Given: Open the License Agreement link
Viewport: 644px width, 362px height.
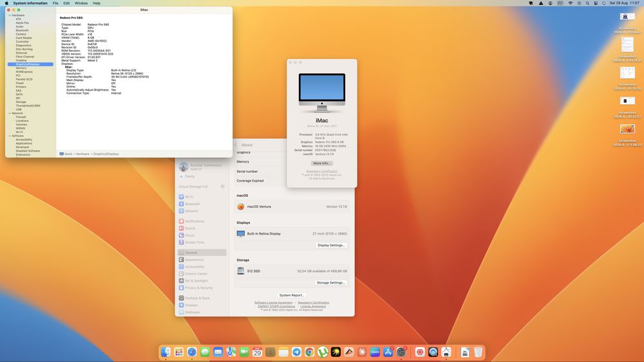Looking at the screenshot, I should pyautogui.click(x=313, y=306).
